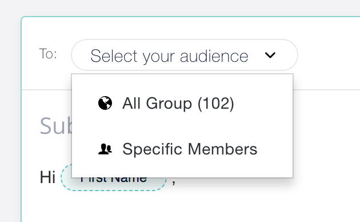The height and width of the screenshot is (222, 360).
Task: Click the Select your audience placeholder text
Action: tap(169, 56)
